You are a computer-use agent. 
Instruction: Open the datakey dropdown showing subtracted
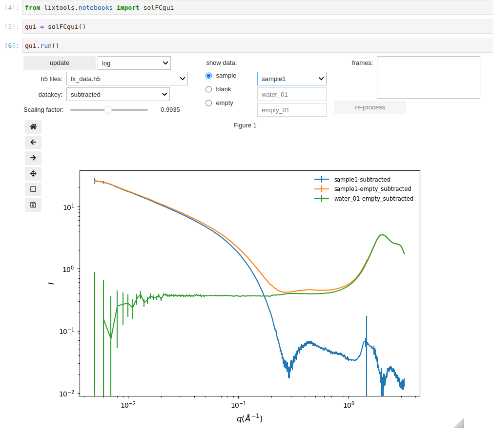pyautogui.click(x=118, y=94)
